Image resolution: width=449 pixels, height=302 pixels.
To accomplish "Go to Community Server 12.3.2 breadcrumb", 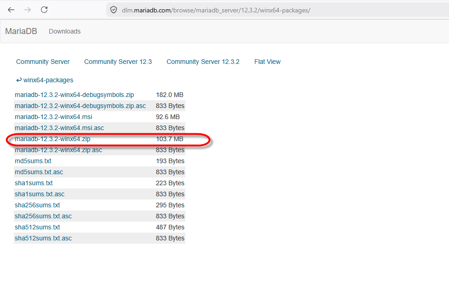I will pyautogui.click(x=203, y=62).
